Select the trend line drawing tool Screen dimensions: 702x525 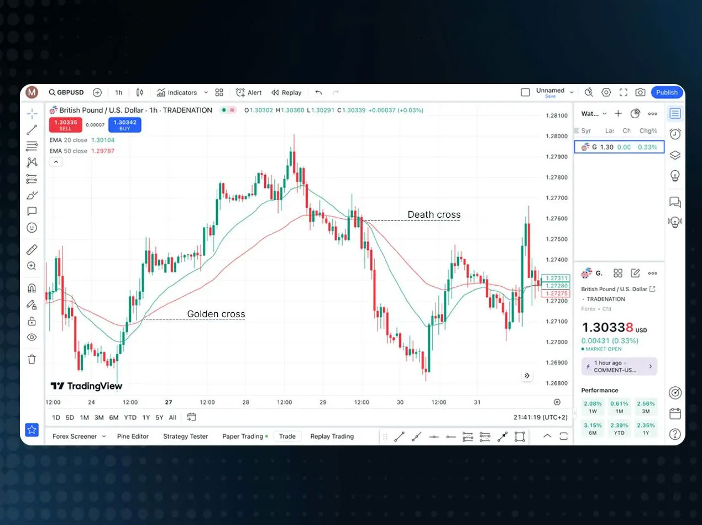(x=32, y=130)
